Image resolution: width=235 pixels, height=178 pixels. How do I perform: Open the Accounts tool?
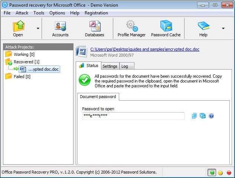(x=60, y=29)
